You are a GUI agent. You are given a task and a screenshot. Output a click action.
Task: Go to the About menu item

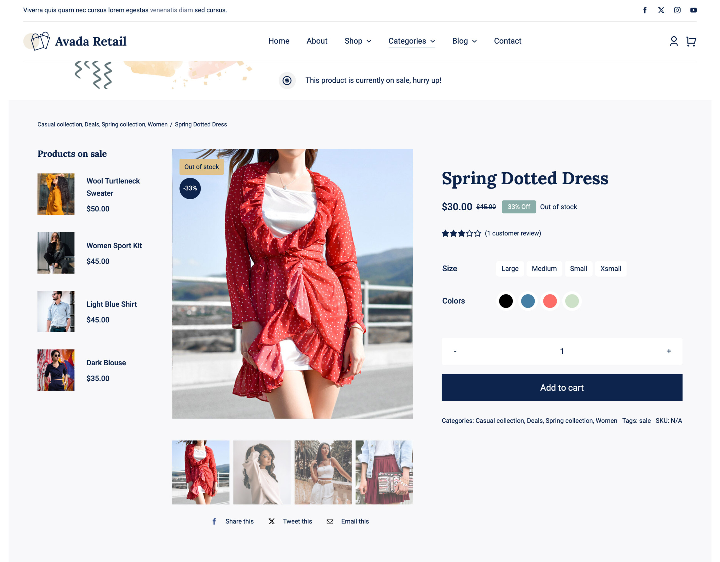point(317,41)
